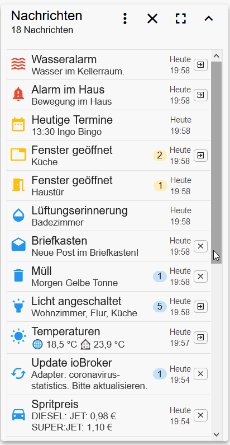This screenshot has height=445, width=230.
Task: Click the Briefkasten envelope icon
Action: tap(18, 246)
